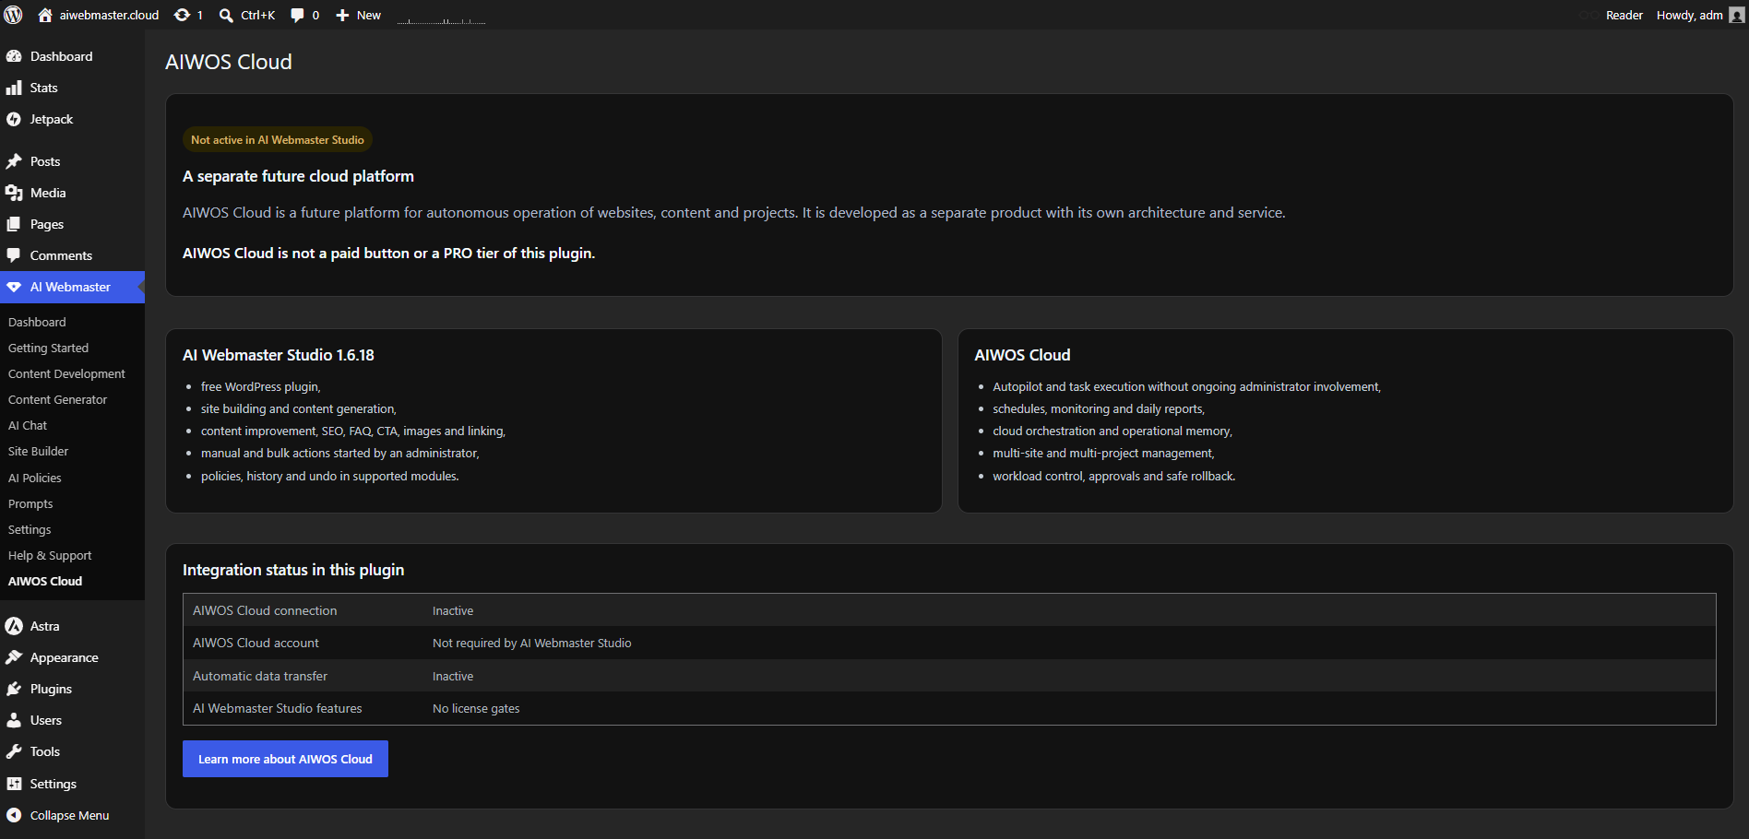This screenshot has width=1749, height=839.
Task: Open the comments bubble icon in admin bar
Action: [297, 15]
